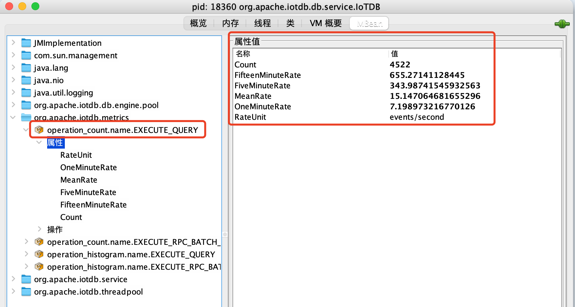The image size is (575, 307).
Task: Collapse the 属性 attributes node
Action: (39, 142)
